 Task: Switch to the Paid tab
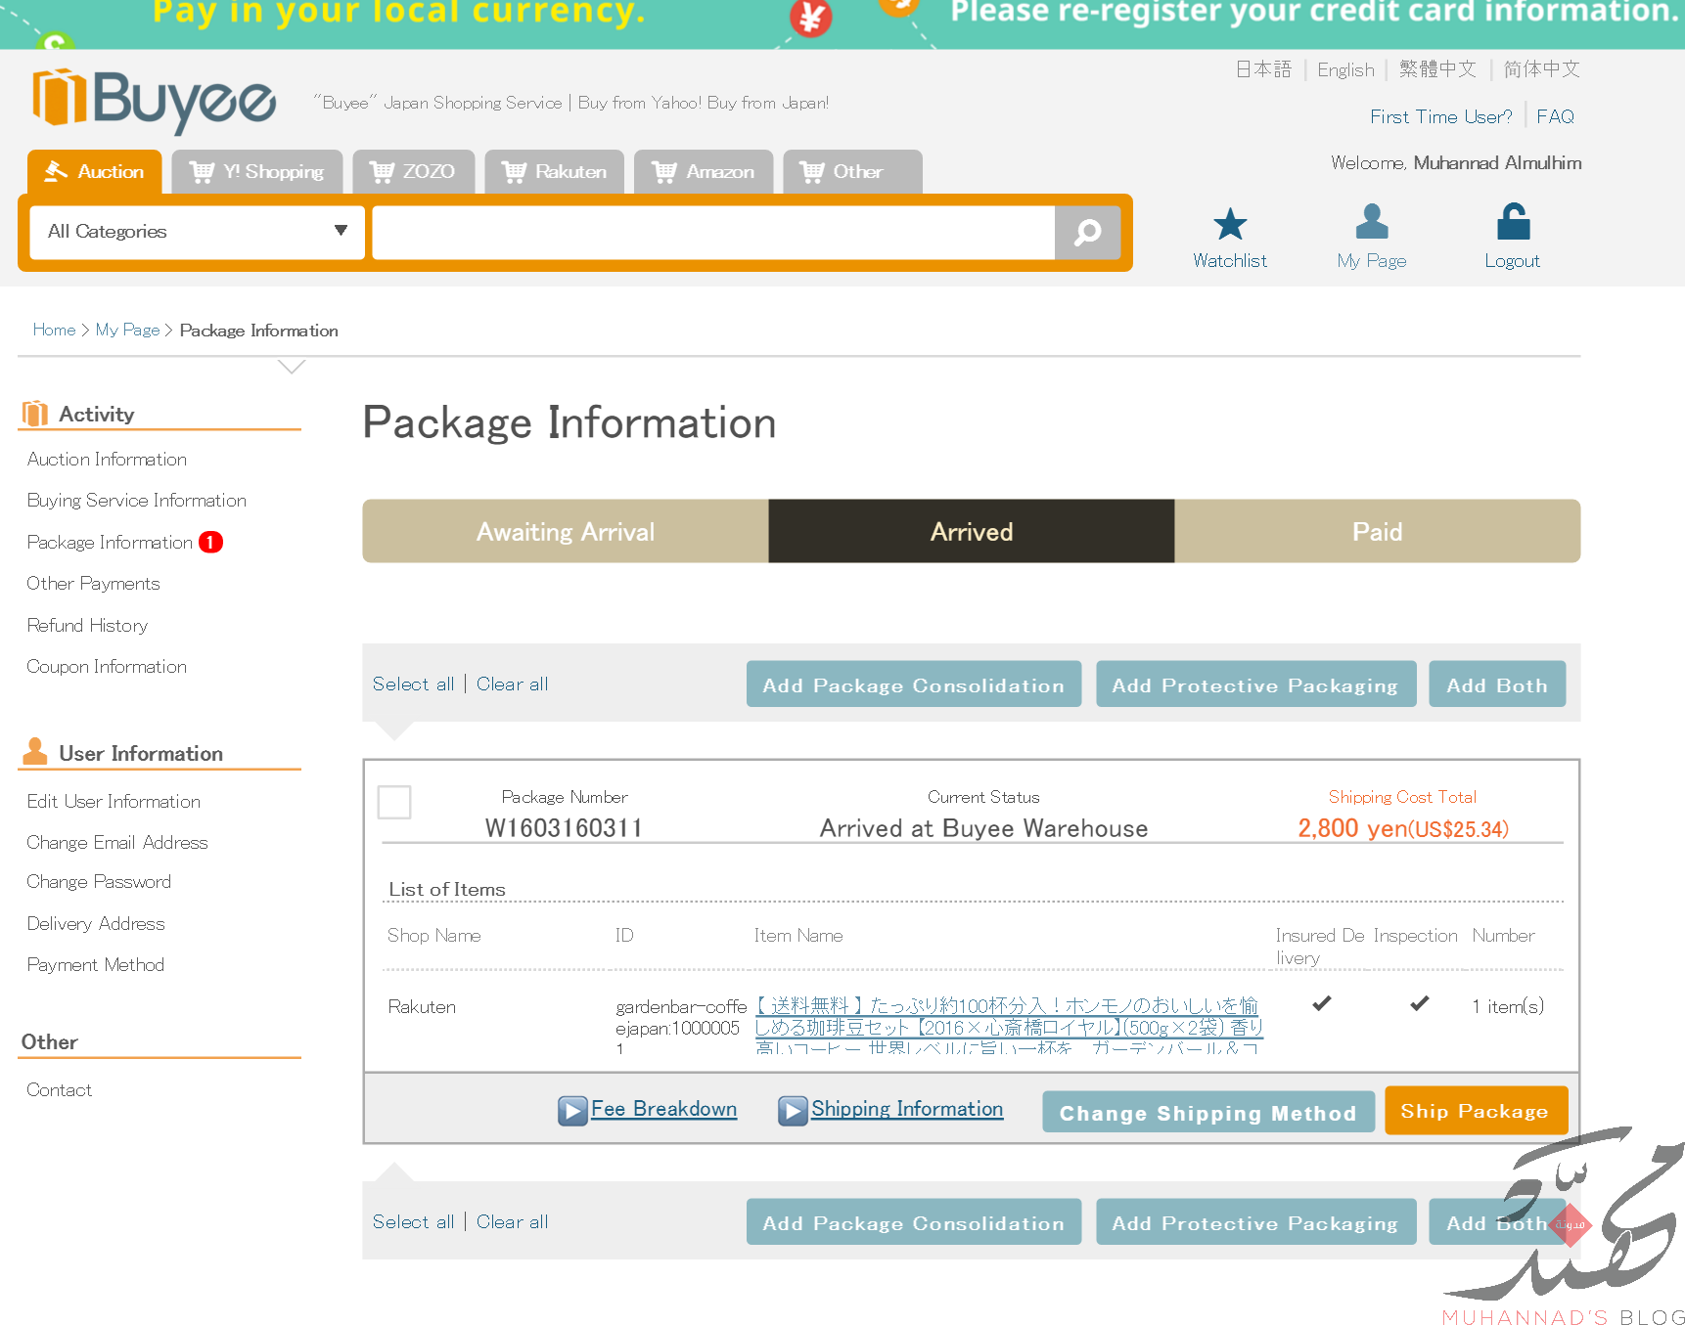[x=1376, y=532]
